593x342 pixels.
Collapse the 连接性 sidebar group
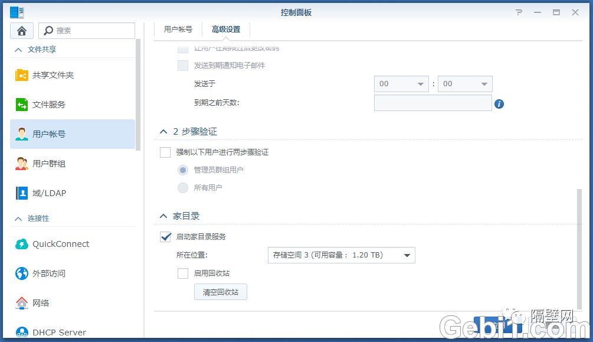click(18, 219)
